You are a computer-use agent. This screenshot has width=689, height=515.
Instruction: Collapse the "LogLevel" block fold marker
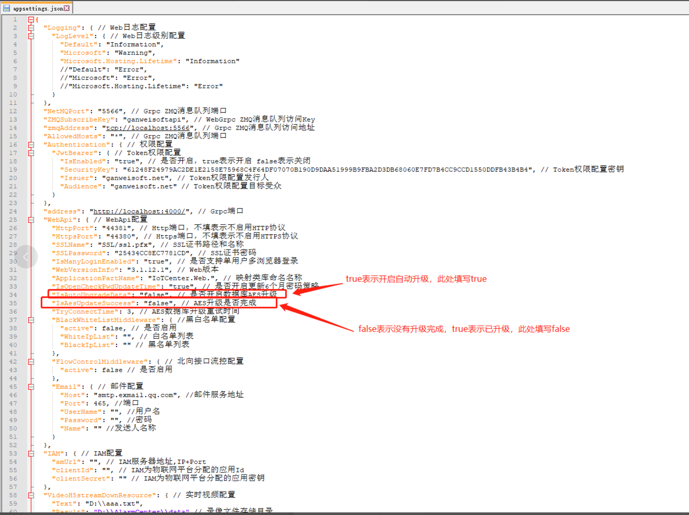click(x=31, y=36)
